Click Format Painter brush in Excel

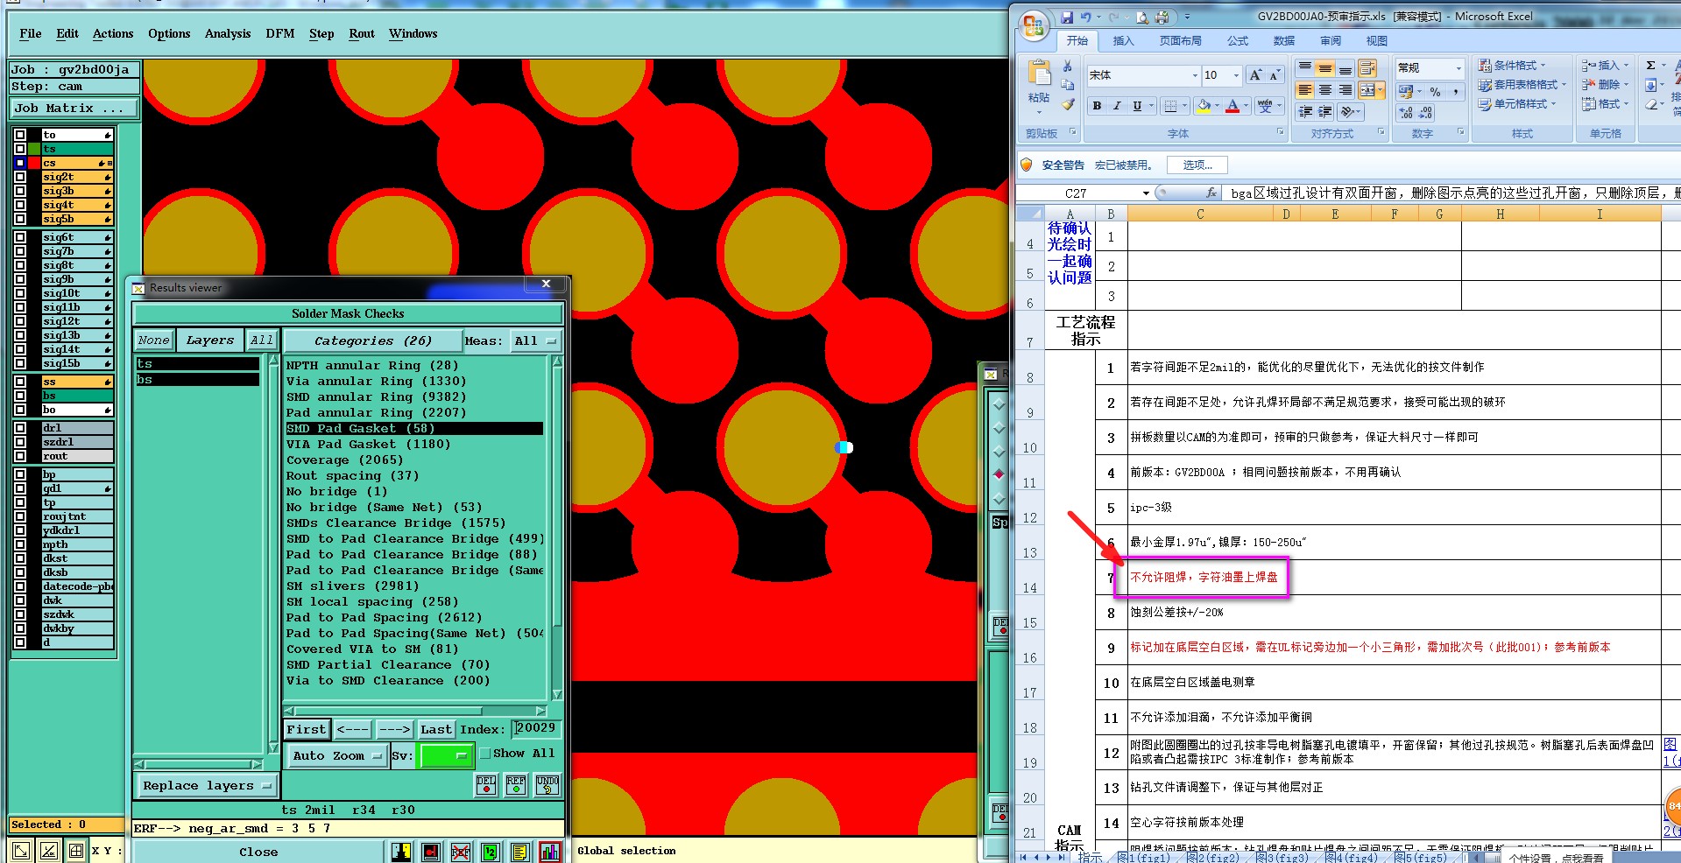pyautogui.click(x=1067, y=104)
